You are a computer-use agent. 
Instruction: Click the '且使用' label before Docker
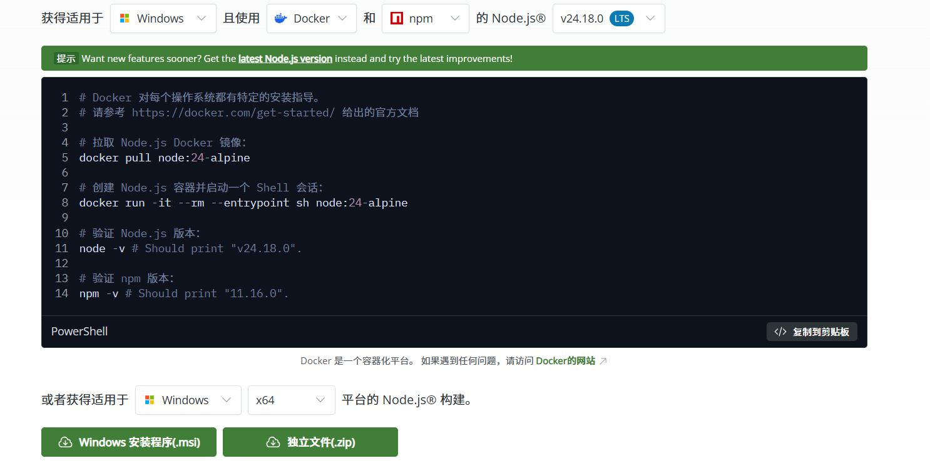242,19
